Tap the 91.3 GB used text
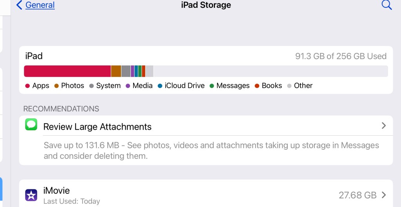 point(341,56)
